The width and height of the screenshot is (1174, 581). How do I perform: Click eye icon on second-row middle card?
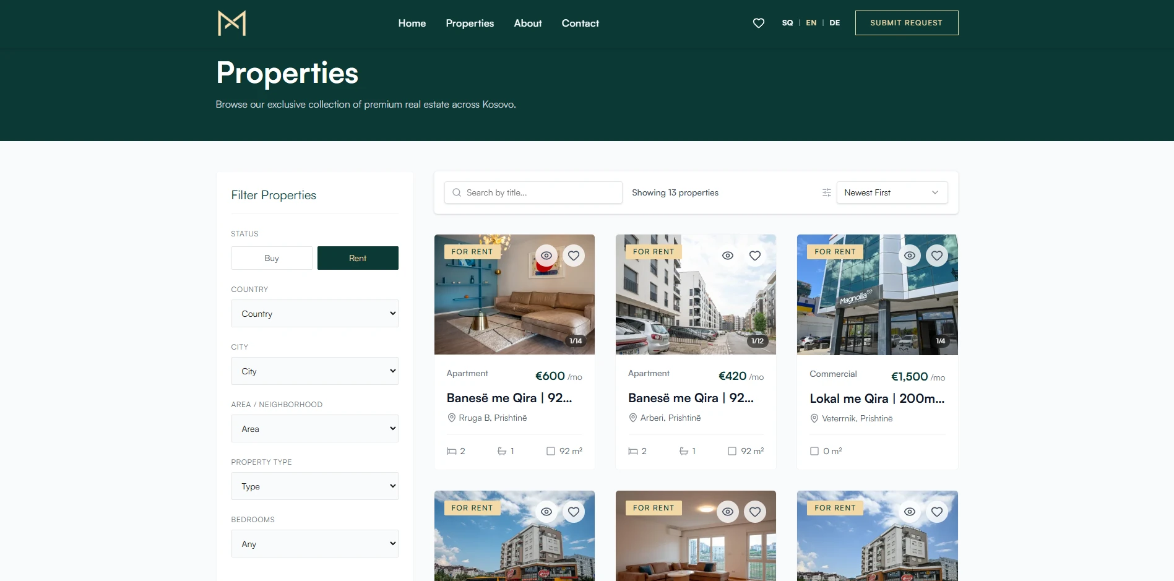tap(728, 512)
